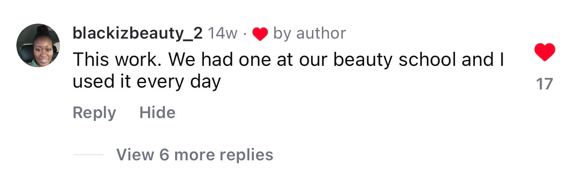Viewport: 583px width, 188px height.
Task: Hide this comment
Action: [x=157, y=113]
